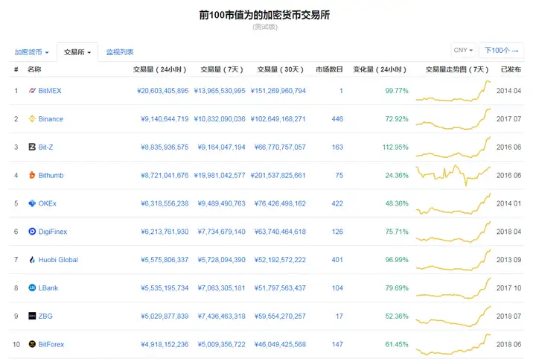Click BitMEX 24h volume ¥20,603,405,895
This screenshot has height=359, width=536.
point(163,91)
